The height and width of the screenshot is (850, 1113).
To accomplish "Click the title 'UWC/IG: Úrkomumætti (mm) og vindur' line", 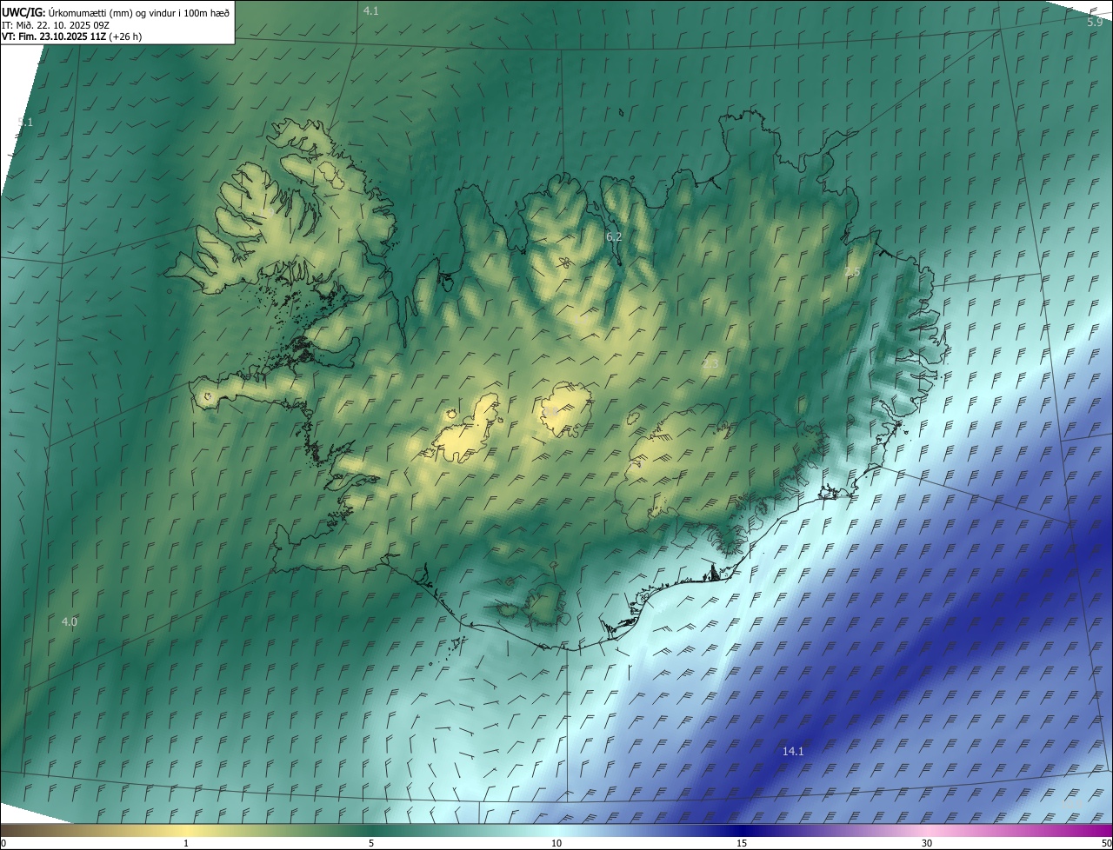I will [116, 12].
